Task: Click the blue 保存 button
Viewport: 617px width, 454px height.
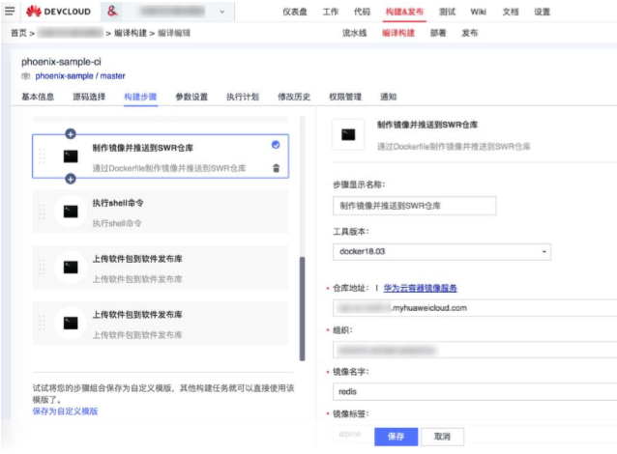Action: click(x=396, y=437)
